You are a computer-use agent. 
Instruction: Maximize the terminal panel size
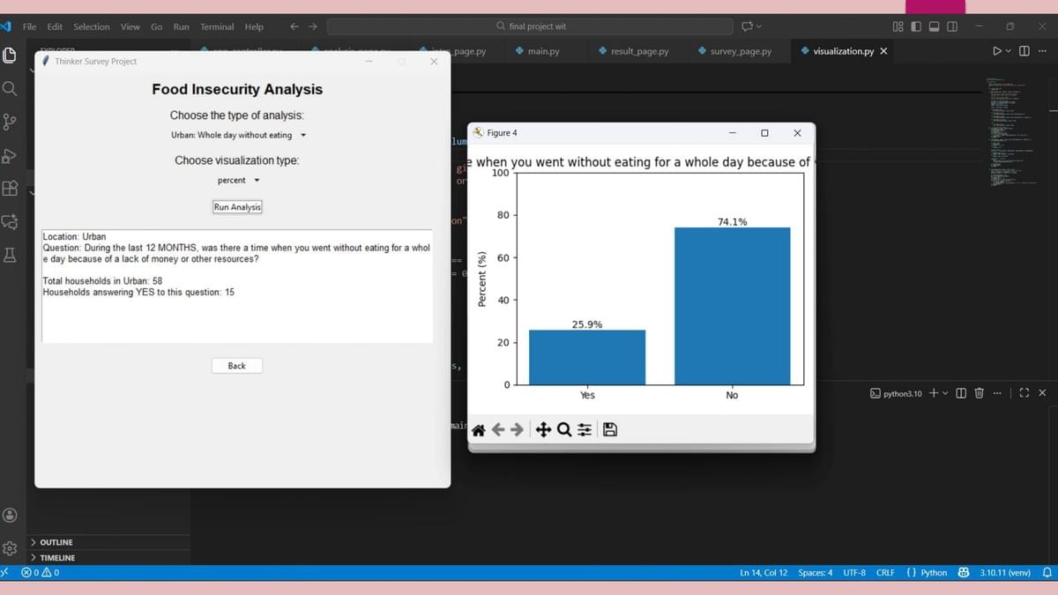click(1024, 393)
